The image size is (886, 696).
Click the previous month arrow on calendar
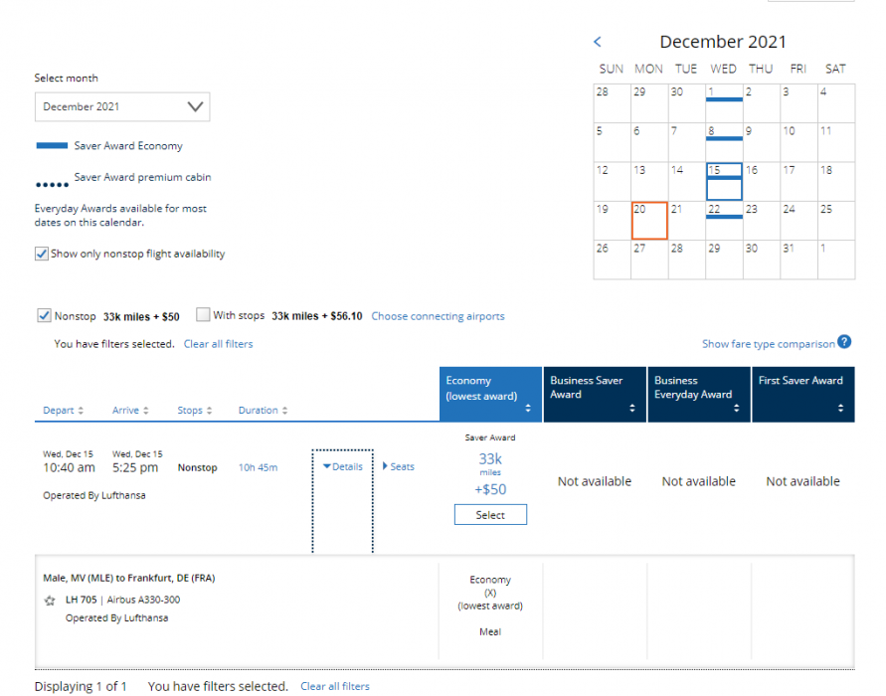tap(598, 42)
